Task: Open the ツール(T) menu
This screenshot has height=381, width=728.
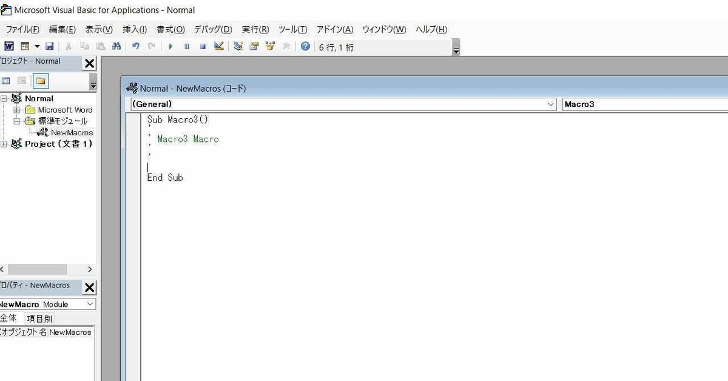Action: click(293, 29)
